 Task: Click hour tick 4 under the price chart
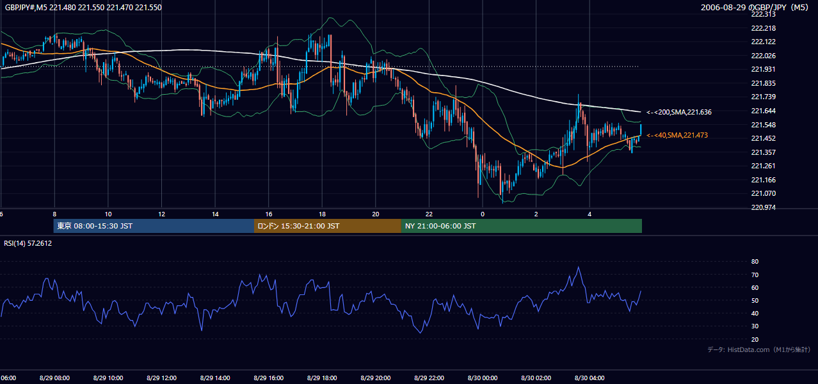tap(589, 214)
